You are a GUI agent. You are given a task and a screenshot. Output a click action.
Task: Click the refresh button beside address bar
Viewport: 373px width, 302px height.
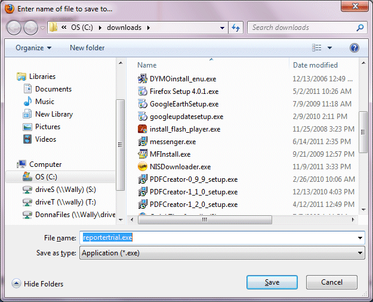[236, 28]
